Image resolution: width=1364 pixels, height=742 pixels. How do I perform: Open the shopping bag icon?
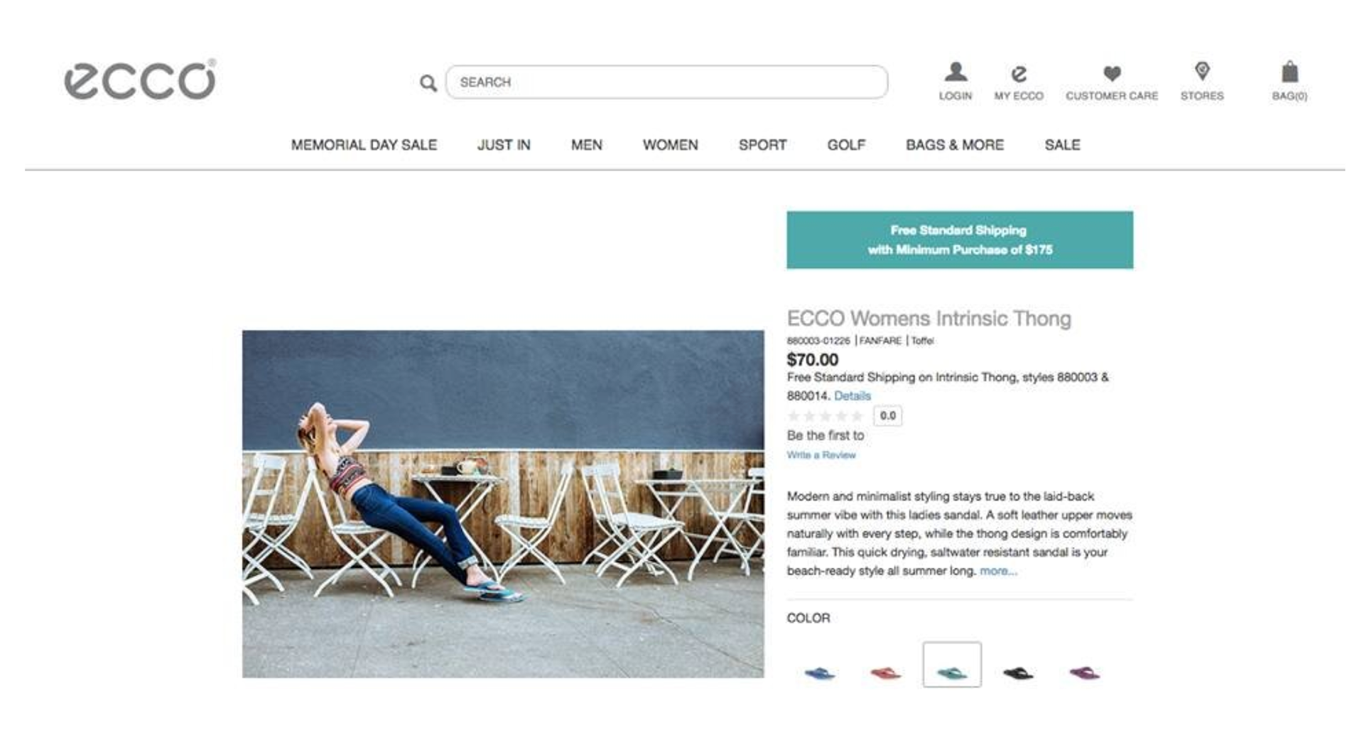point(1289,72)
